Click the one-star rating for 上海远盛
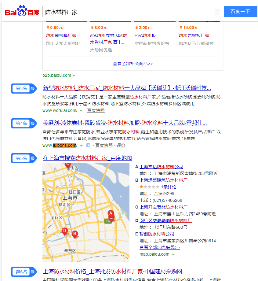 click(149, 187)
